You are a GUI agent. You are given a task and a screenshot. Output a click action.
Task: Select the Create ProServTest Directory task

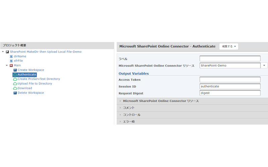point(39,79)
